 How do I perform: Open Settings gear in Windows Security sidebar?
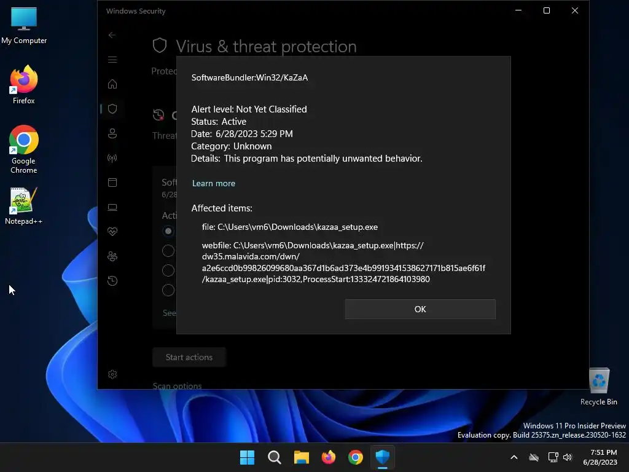(x=112, y=374)
